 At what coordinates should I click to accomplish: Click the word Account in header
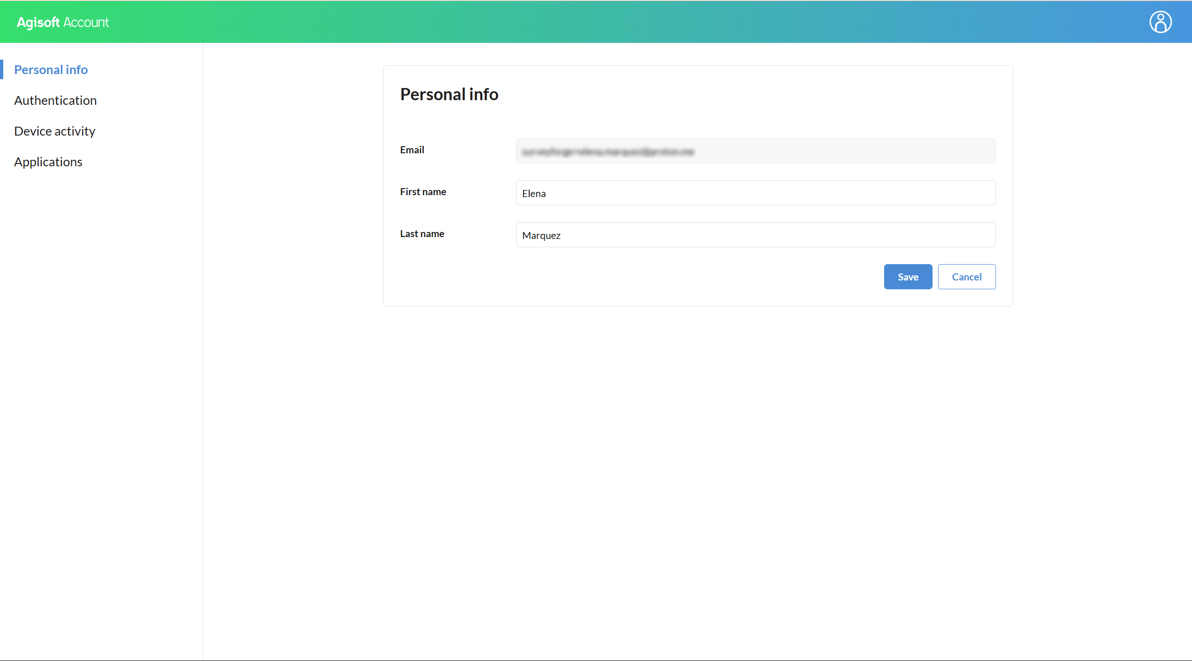(86, 22)
